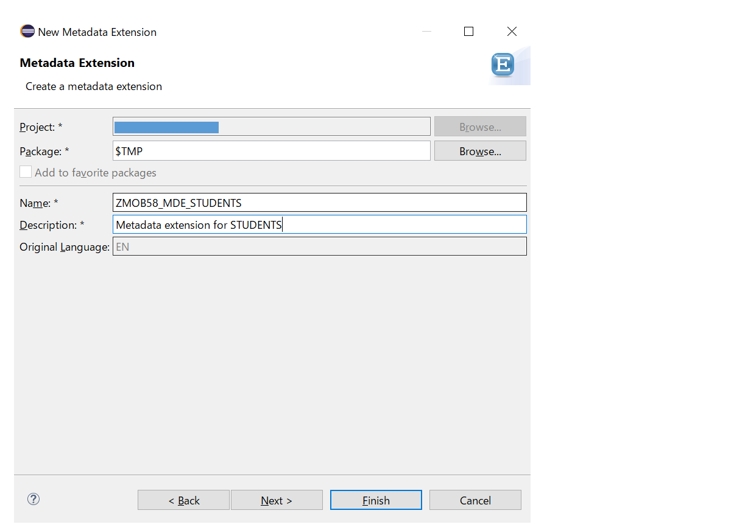Cancel the New Metadata Extension wizard
745x530 pixels.
tap(475, 500)
